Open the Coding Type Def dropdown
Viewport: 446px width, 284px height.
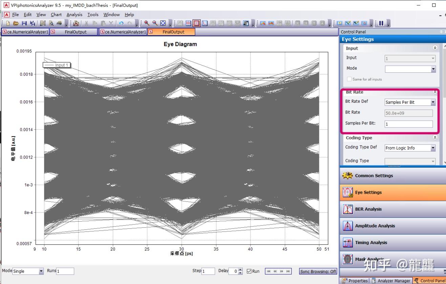[x=433, y=148]
